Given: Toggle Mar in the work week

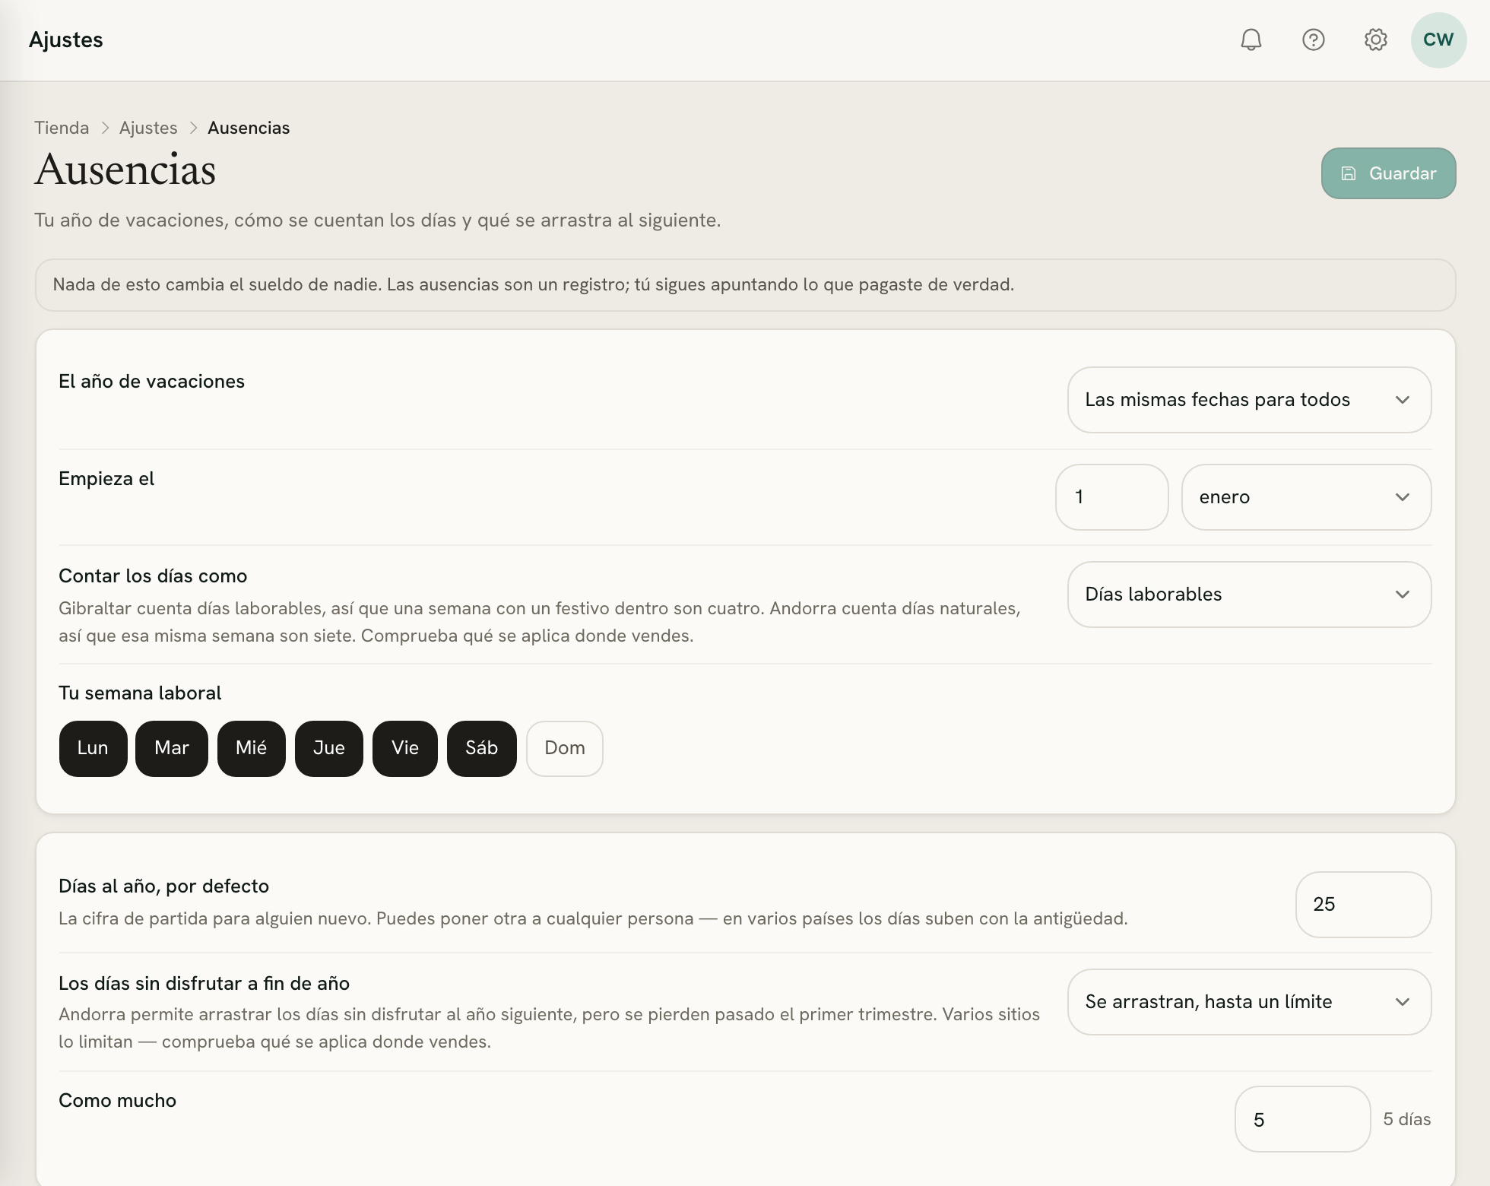Looking at the screenshot, I should [172, 748].
